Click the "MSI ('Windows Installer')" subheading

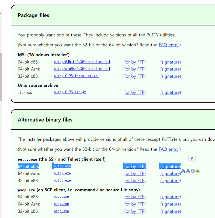click(44, 55)
